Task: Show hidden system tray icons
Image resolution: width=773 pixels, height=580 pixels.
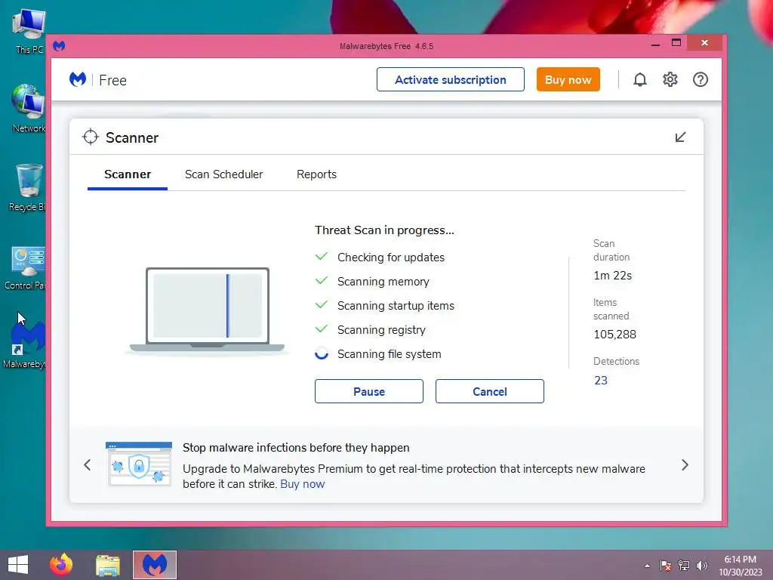Action: pyautogui.click(x=647, y=566)
